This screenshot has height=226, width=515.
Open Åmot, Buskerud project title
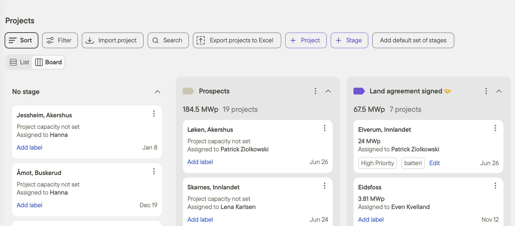coord(39,173)
